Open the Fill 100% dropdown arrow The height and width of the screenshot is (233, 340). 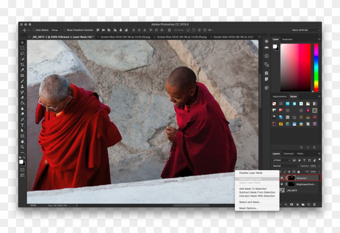coord(319,172)
